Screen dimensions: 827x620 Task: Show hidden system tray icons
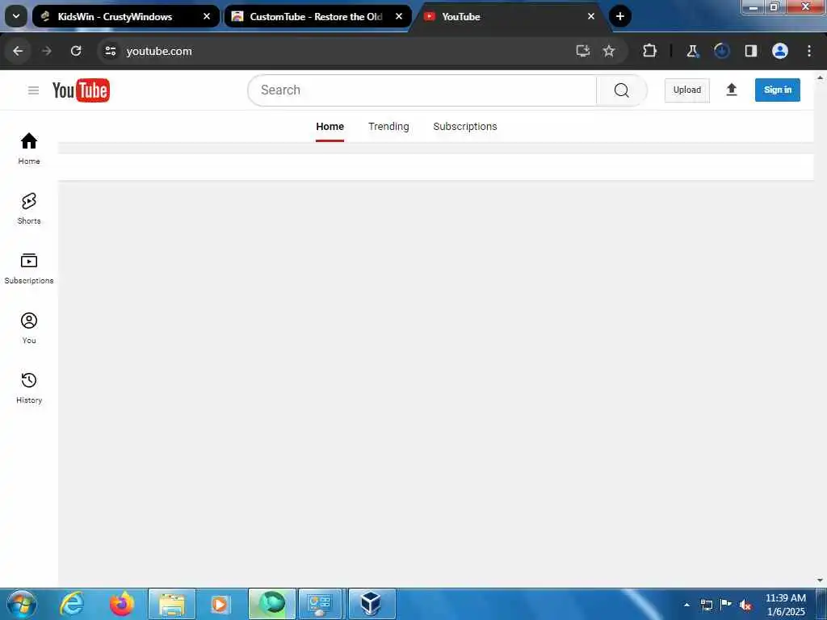click(686, 605)
